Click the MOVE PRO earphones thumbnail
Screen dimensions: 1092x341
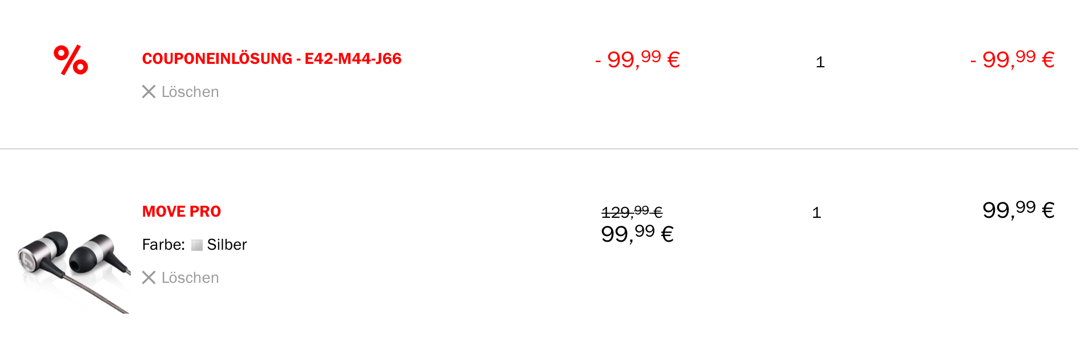pyautogui.click(x=73, y=269)
